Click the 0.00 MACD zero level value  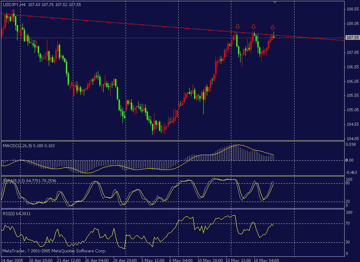point(349,160)
